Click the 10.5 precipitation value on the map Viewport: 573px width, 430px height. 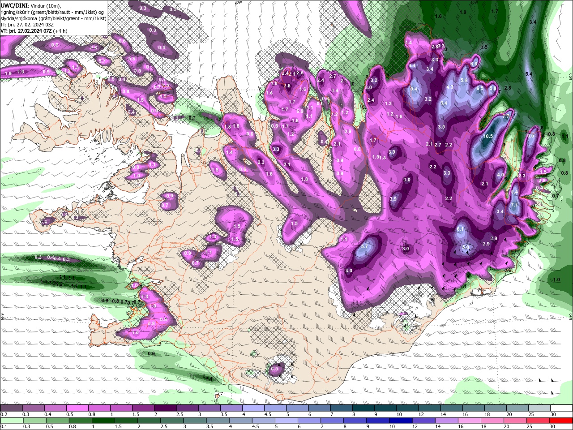tap(488, 136)
